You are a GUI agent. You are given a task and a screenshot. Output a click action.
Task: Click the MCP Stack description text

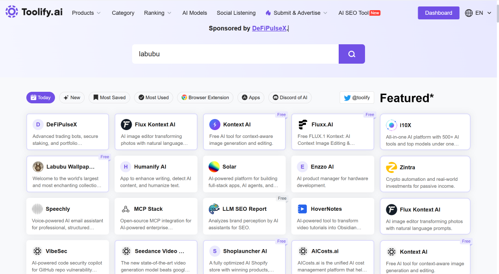click(x=156, y=224)
